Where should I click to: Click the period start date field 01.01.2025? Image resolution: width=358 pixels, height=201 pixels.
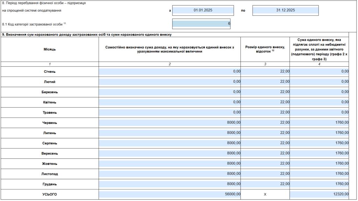203,10
